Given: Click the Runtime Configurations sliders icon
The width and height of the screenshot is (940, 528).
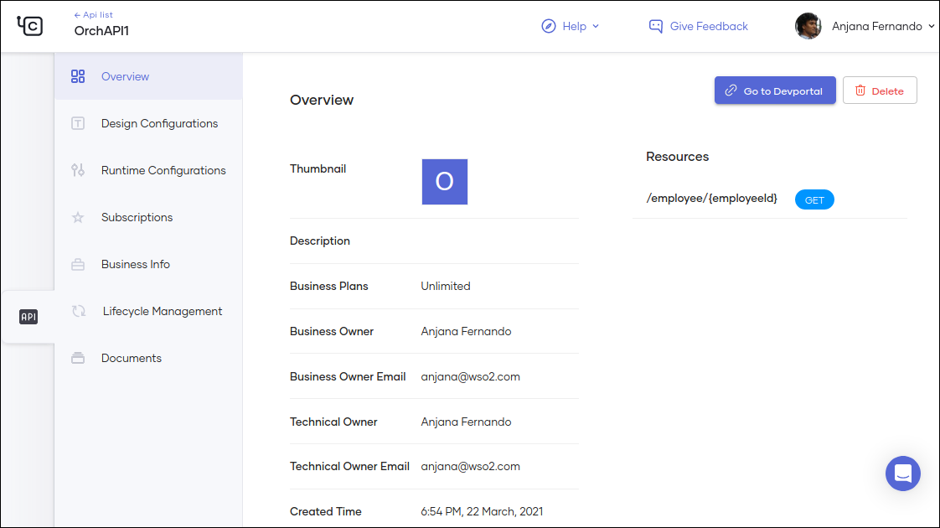Looking at the screenshot, I should click(78, 170).
